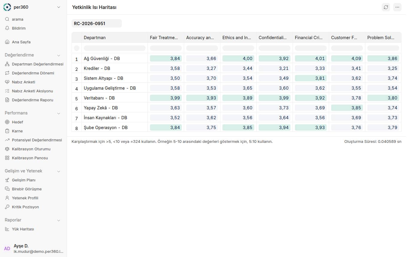This screenshot has height=257, width=409.
Task: Focus the Departman column filter box
Action: coord(115,48)
